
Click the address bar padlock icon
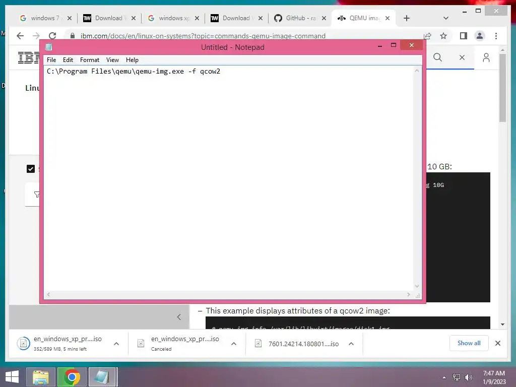coord(73,36)
